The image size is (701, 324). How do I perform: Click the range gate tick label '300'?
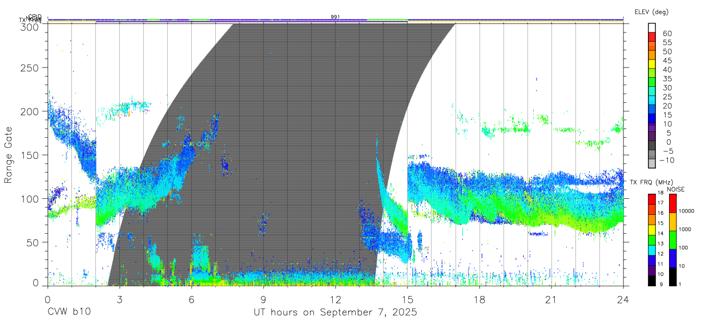point(30,26)
